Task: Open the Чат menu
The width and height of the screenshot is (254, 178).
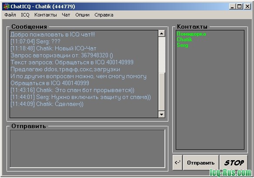Action: (66, 15)
